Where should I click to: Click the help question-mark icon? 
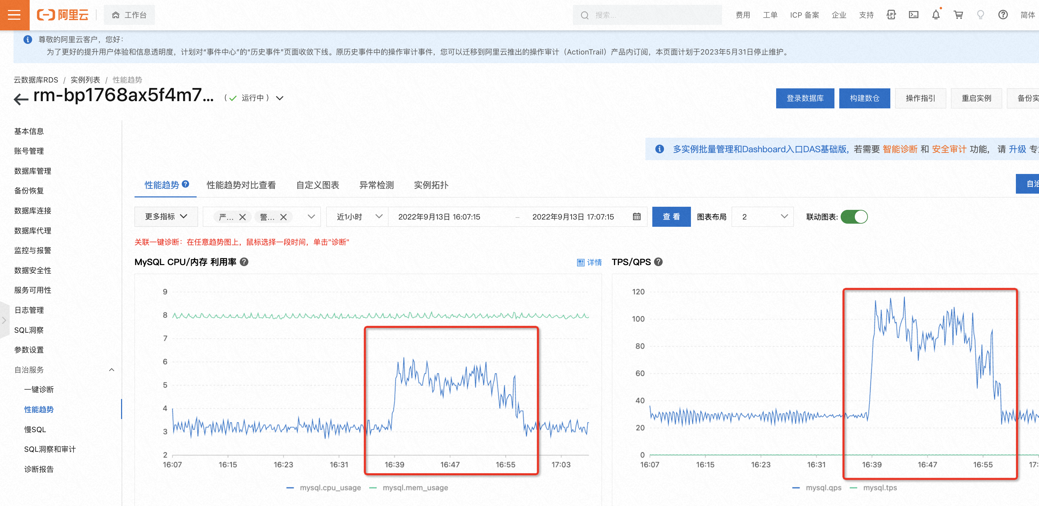tap(1003, 15)
